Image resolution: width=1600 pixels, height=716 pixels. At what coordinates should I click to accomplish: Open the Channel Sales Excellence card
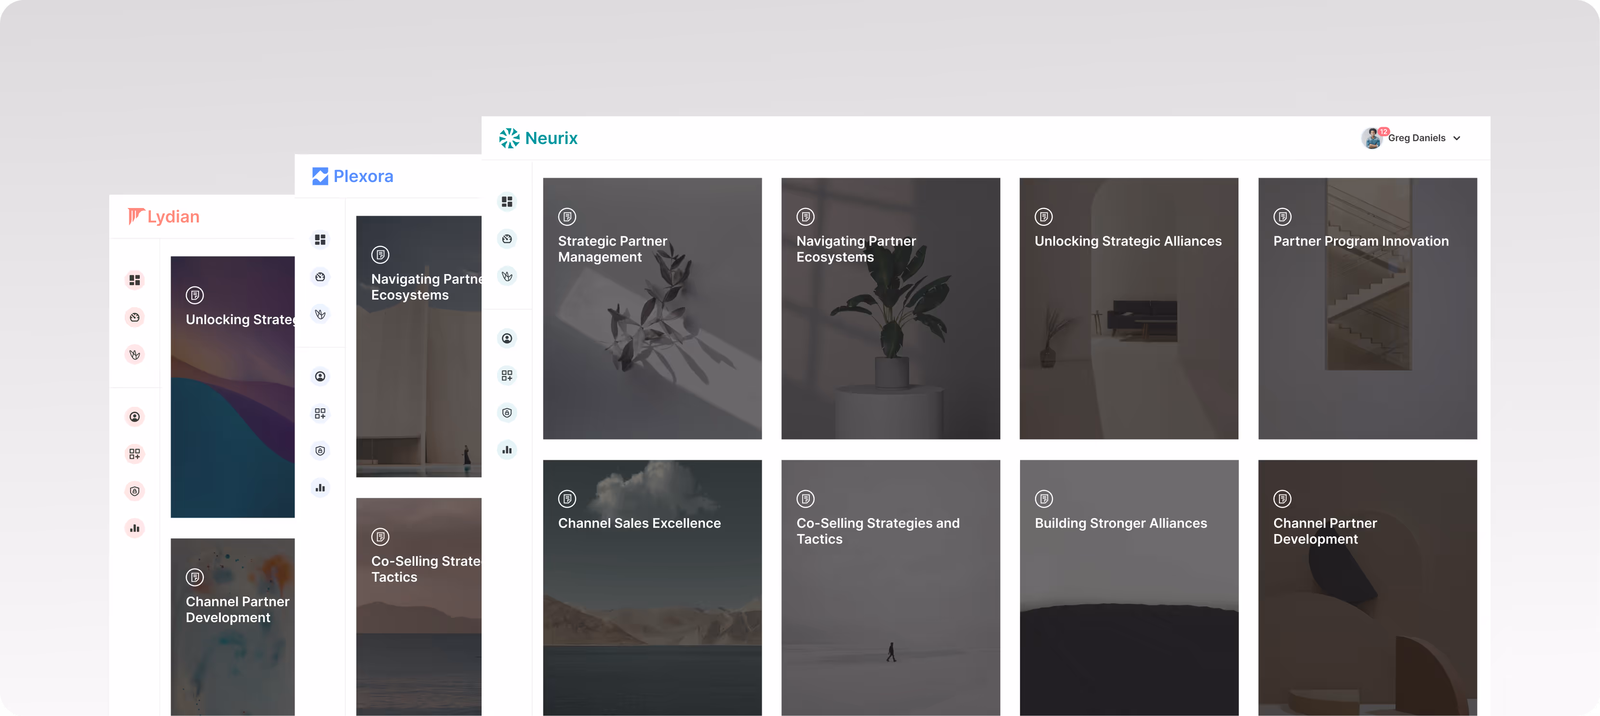click(652, 587)
